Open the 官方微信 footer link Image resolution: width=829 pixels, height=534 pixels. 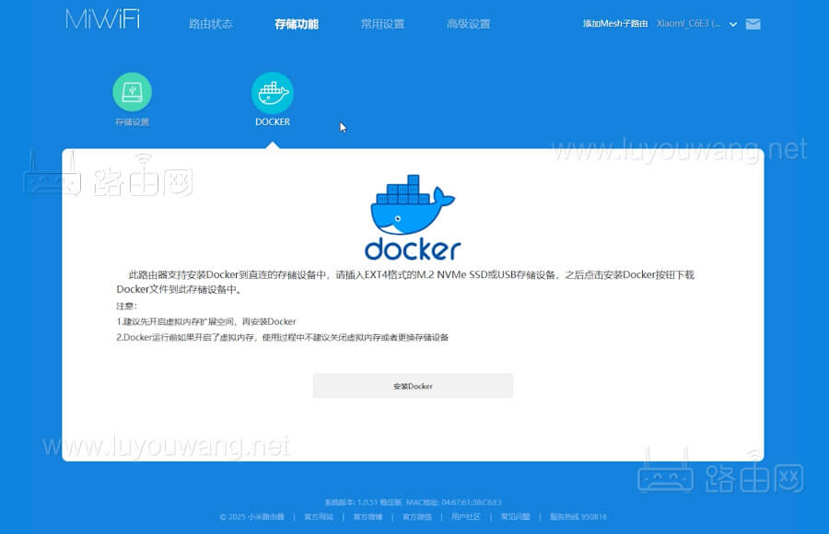417,517
